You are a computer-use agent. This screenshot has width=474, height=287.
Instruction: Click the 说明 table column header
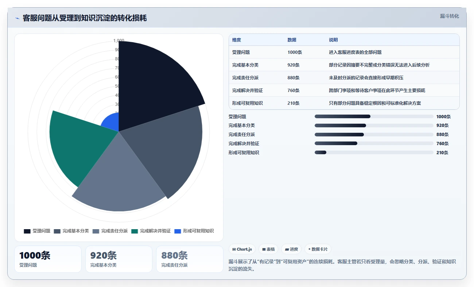click(x=333, y=40)
